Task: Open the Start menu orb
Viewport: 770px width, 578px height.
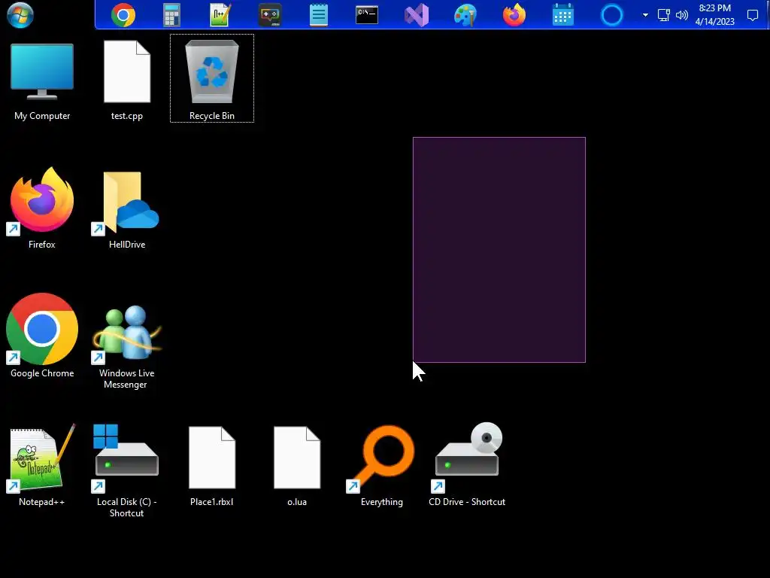Action: tap(20, 15)
